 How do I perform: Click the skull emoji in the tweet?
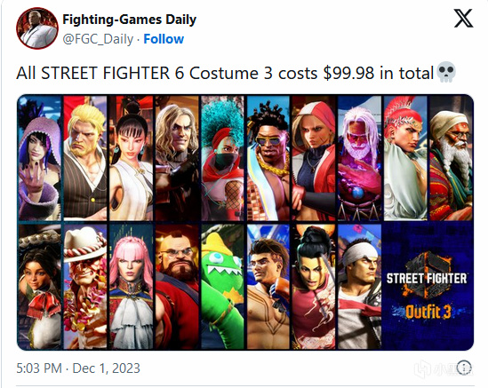point(446,72)
